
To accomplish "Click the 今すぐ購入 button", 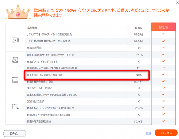I will click(166, 133).
